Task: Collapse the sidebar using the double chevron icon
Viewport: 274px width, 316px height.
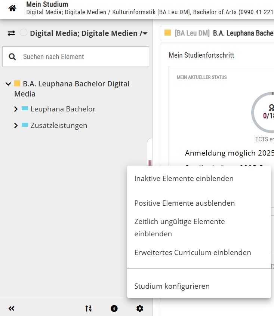Action: coord(11,308)
